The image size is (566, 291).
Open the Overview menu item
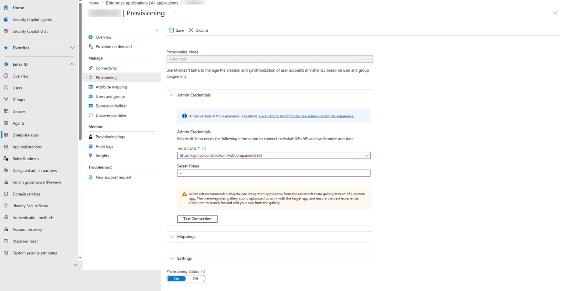(x=104, y=37)
